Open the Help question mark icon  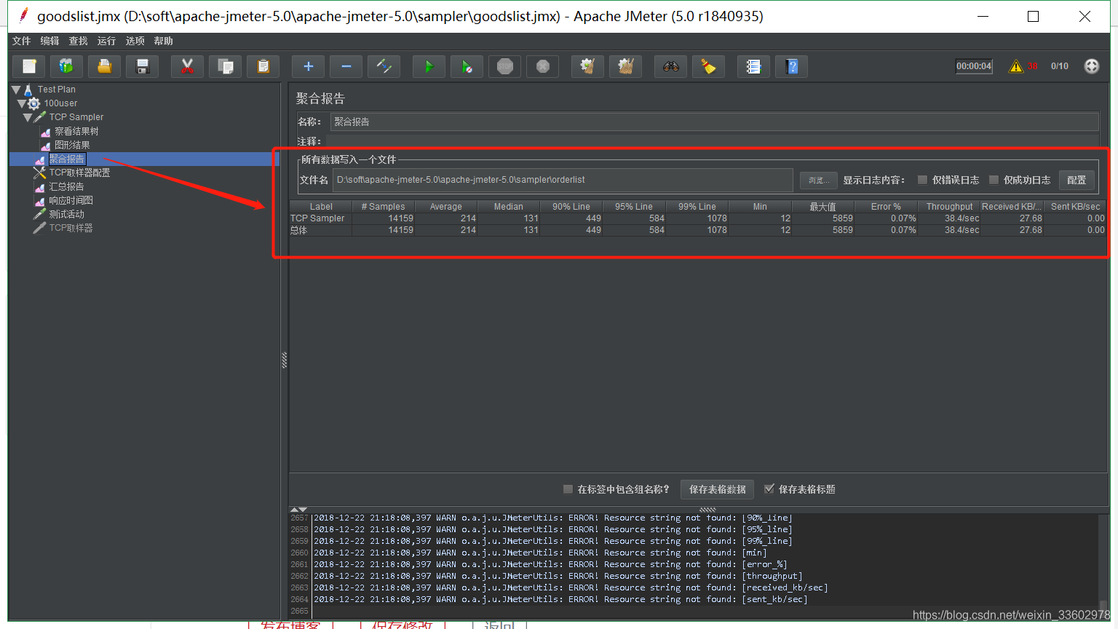point(792,66)
